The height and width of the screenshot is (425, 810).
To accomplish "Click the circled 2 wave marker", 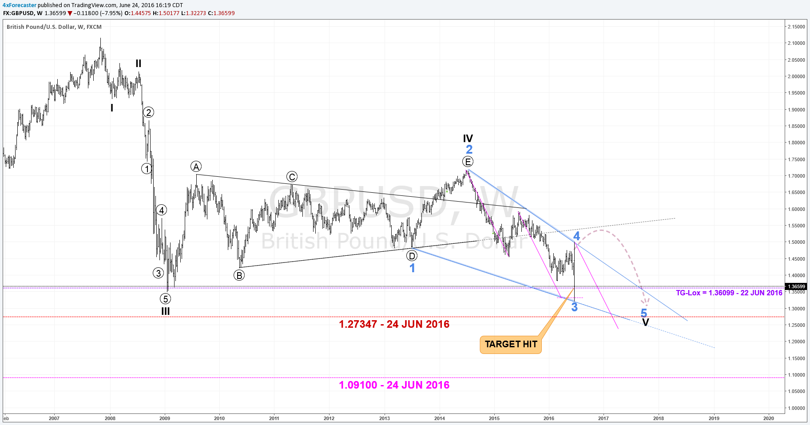I will (x=148, y=112).
